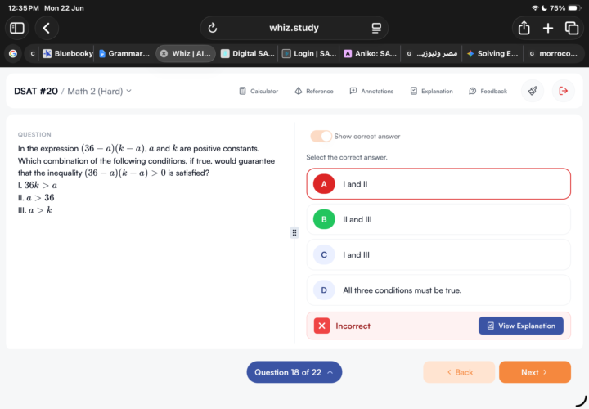Click condition text 'III. a > k'
Viewport: 589px width, 409px height.
pyautogui.click(x=35, y=210)
